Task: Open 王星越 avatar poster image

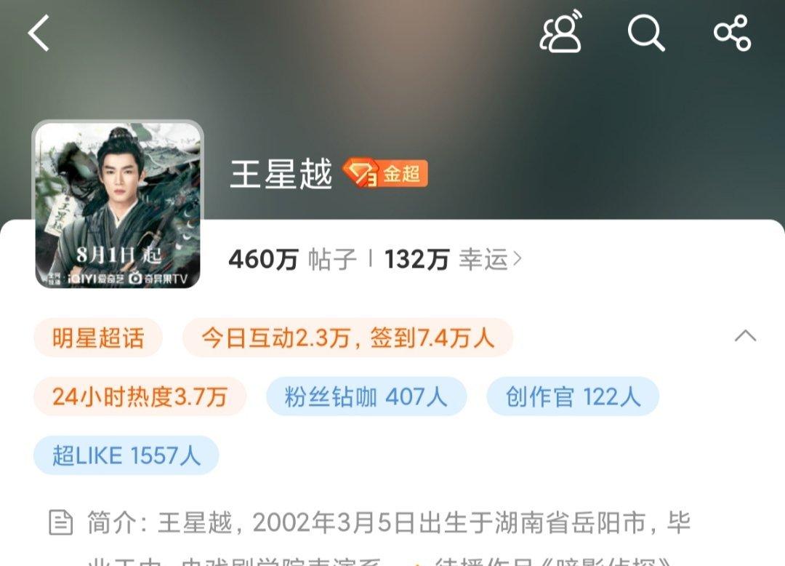Action: (x=118, y=205)
